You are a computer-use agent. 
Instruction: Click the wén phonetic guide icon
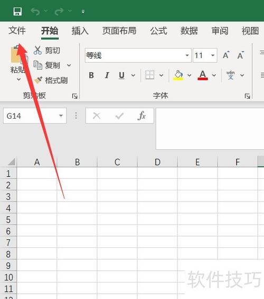pyautogui.click(x=231, y=75)
